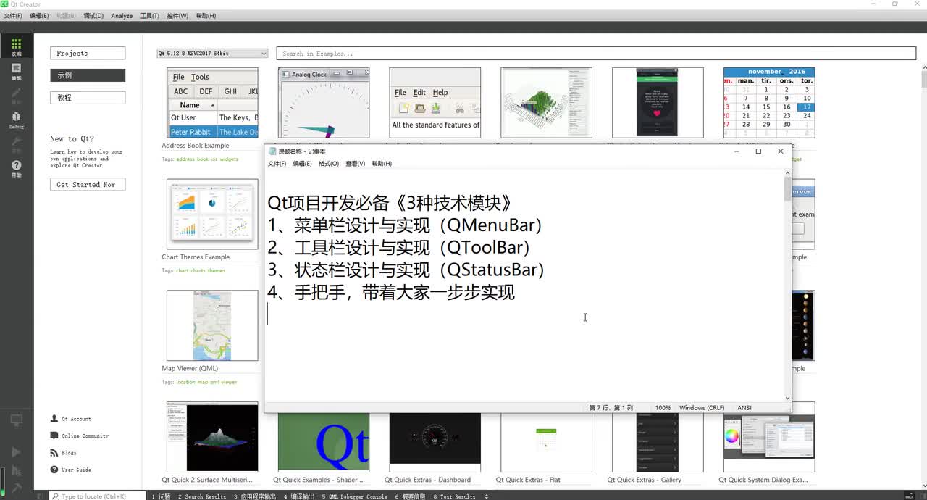Open Notepad's 文件(F) menu
This screenshot has height=500, width=927.
(x=277, y=164)
